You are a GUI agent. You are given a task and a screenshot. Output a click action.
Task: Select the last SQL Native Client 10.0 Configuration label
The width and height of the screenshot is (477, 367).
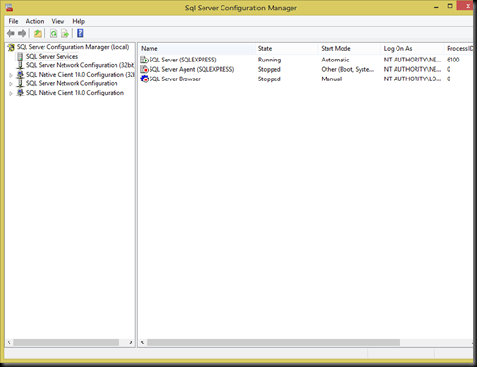[x=75, y=93]
